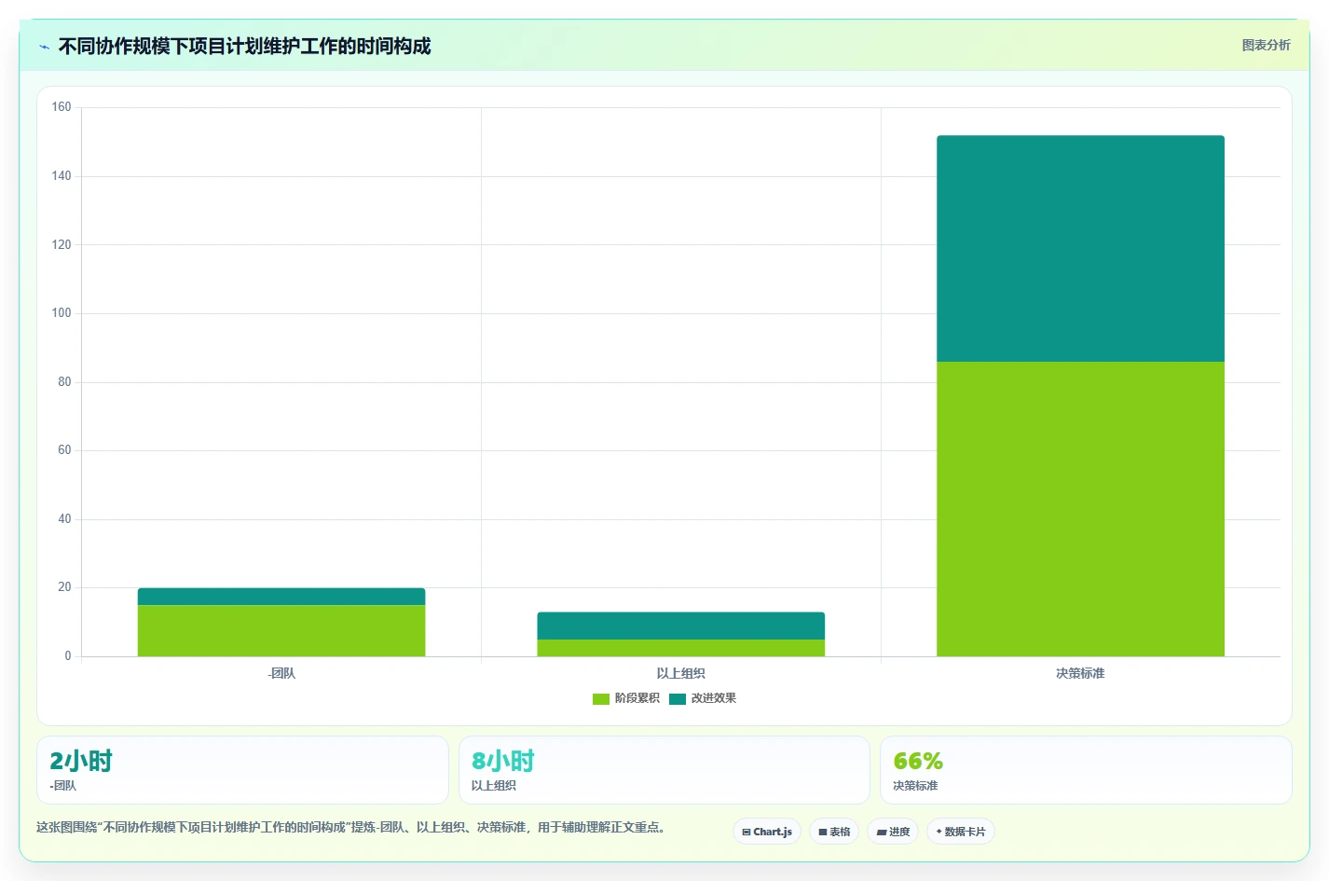The width and height of the screenshot is (1329, 881).
Task: Select the 进度 tag button
Action: pos(893,832)
